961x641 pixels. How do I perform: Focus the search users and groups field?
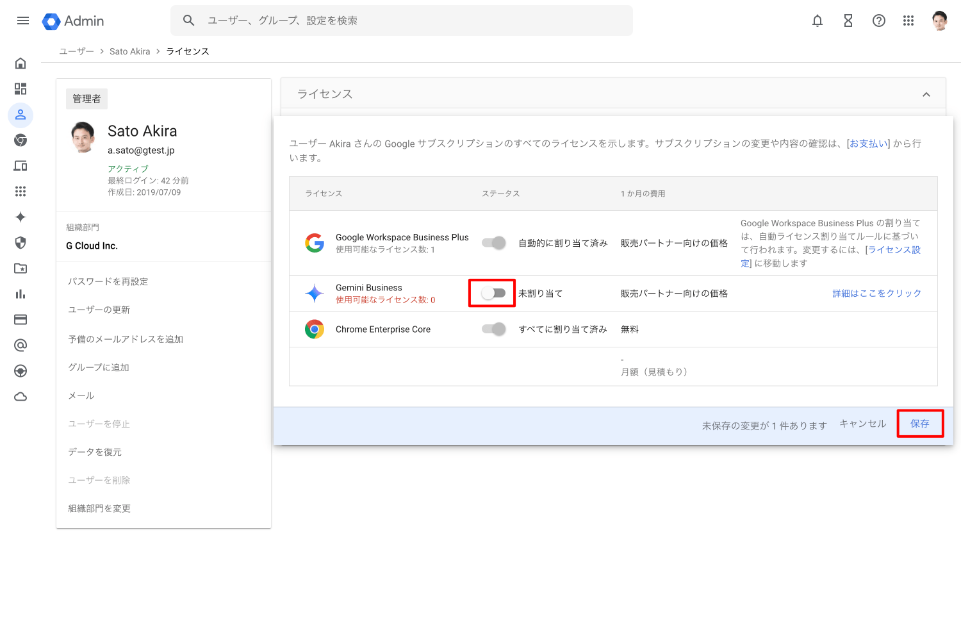402,21
